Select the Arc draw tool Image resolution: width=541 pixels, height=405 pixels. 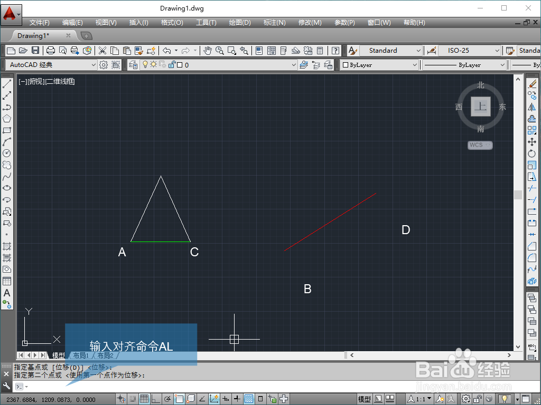pos(7,142)
